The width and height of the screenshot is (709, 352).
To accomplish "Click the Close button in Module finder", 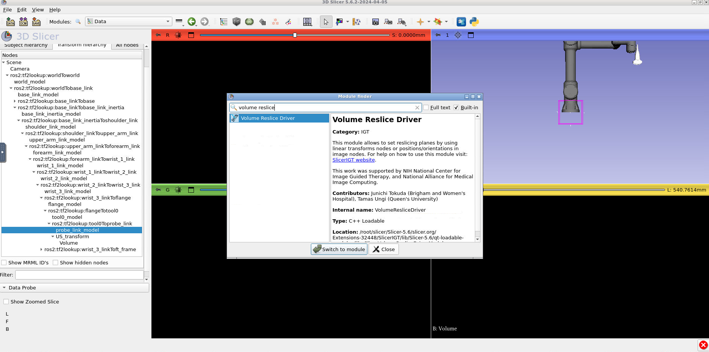I will (384, 249).
